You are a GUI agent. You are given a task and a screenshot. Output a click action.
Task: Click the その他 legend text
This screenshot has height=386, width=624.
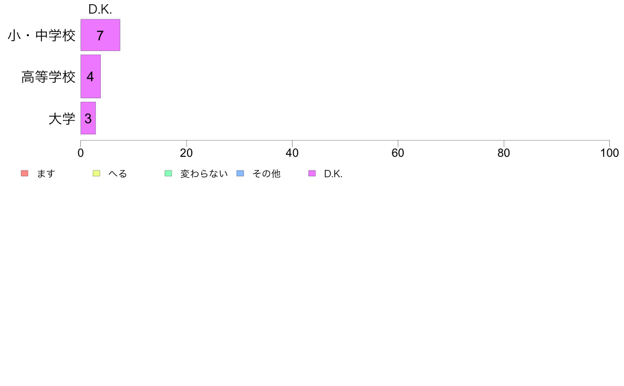[266, 174]
